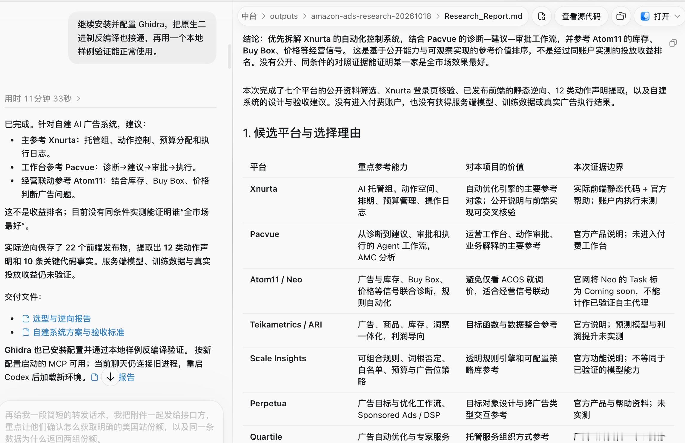Navigate to outputs breadcrumb folder

click(284, 16)
